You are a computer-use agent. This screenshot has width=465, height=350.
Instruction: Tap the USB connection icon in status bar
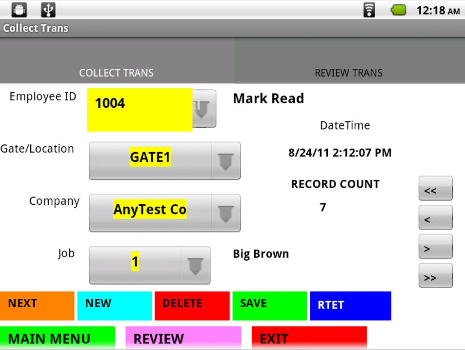click(48, 9)
